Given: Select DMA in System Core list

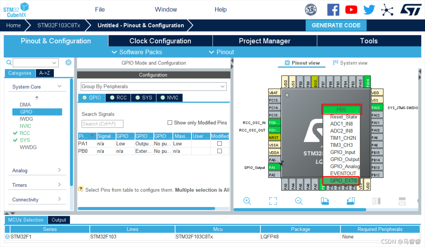Looking at the screenshot, I should 25,105.
